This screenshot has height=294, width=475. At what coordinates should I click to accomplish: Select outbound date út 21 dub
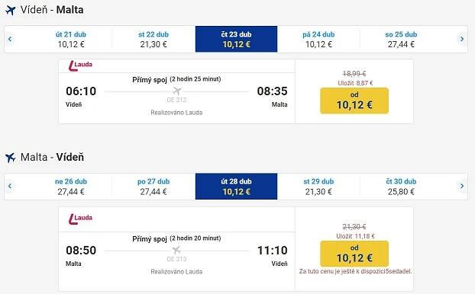[x=71, y=40]
